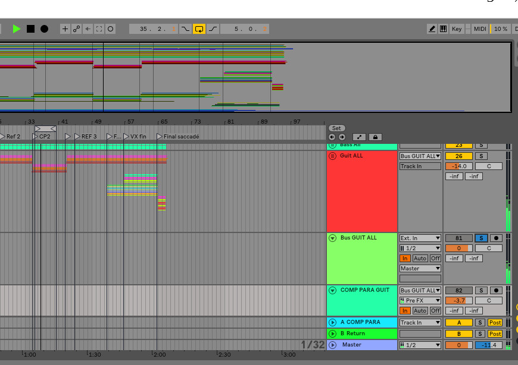Viewport: 518px width, 365px height.
Task: Click the Arrangement Record circle button
Action: tap(44, 29)
